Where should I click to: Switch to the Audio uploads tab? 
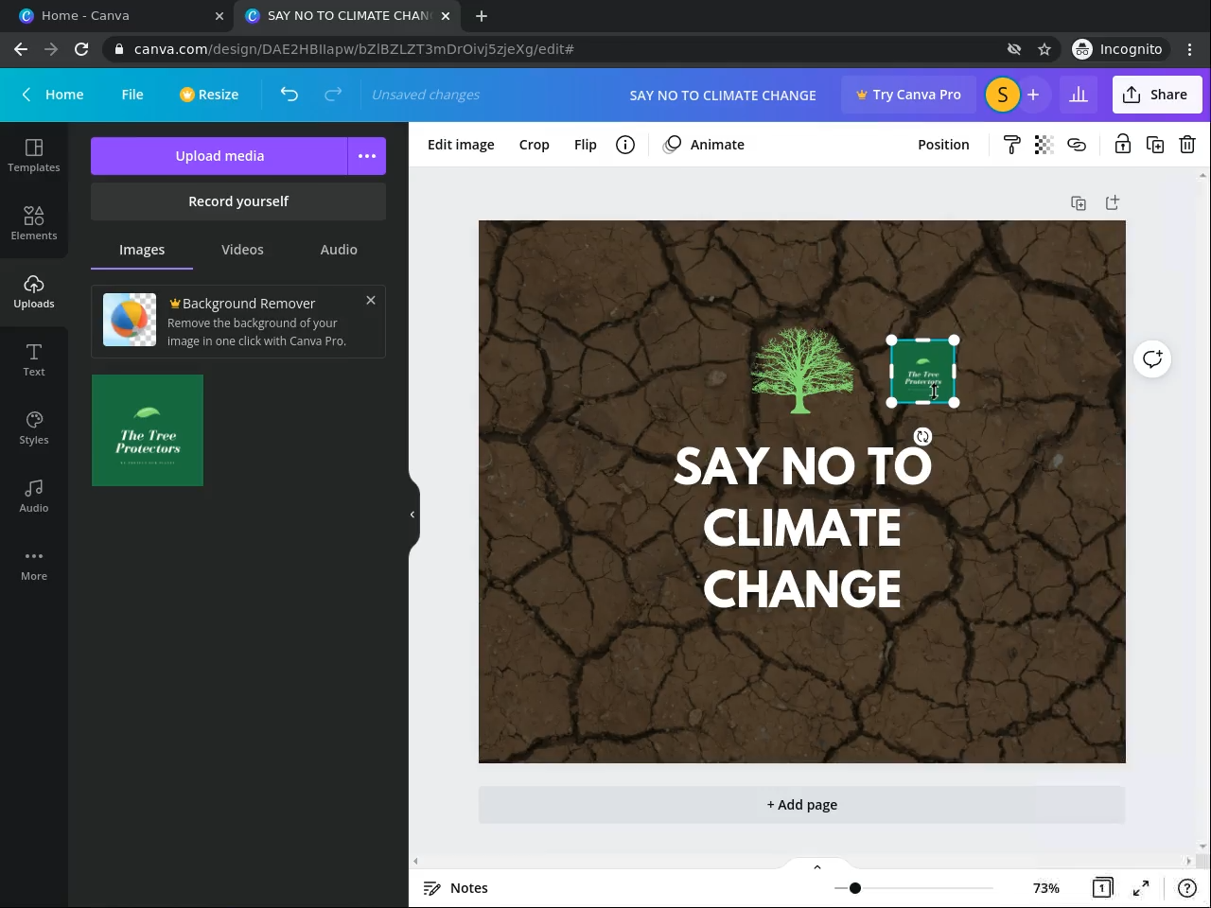[x=339, y=250]
